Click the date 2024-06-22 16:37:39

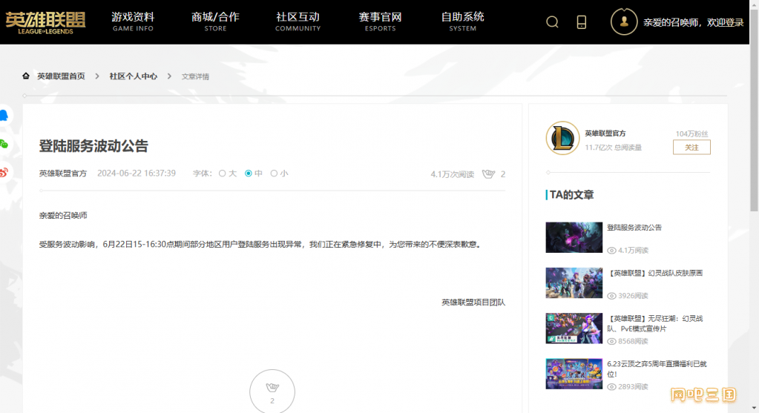137,173
